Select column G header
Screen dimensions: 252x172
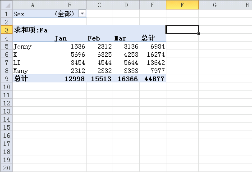(x=215, y=5)
